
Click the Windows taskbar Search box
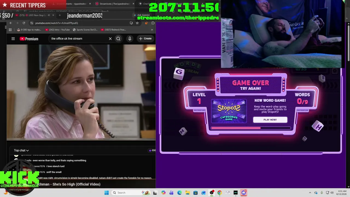131,193
